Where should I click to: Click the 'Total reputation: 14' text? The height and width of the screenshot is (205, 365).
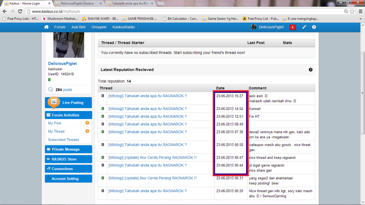click(114, 81)
